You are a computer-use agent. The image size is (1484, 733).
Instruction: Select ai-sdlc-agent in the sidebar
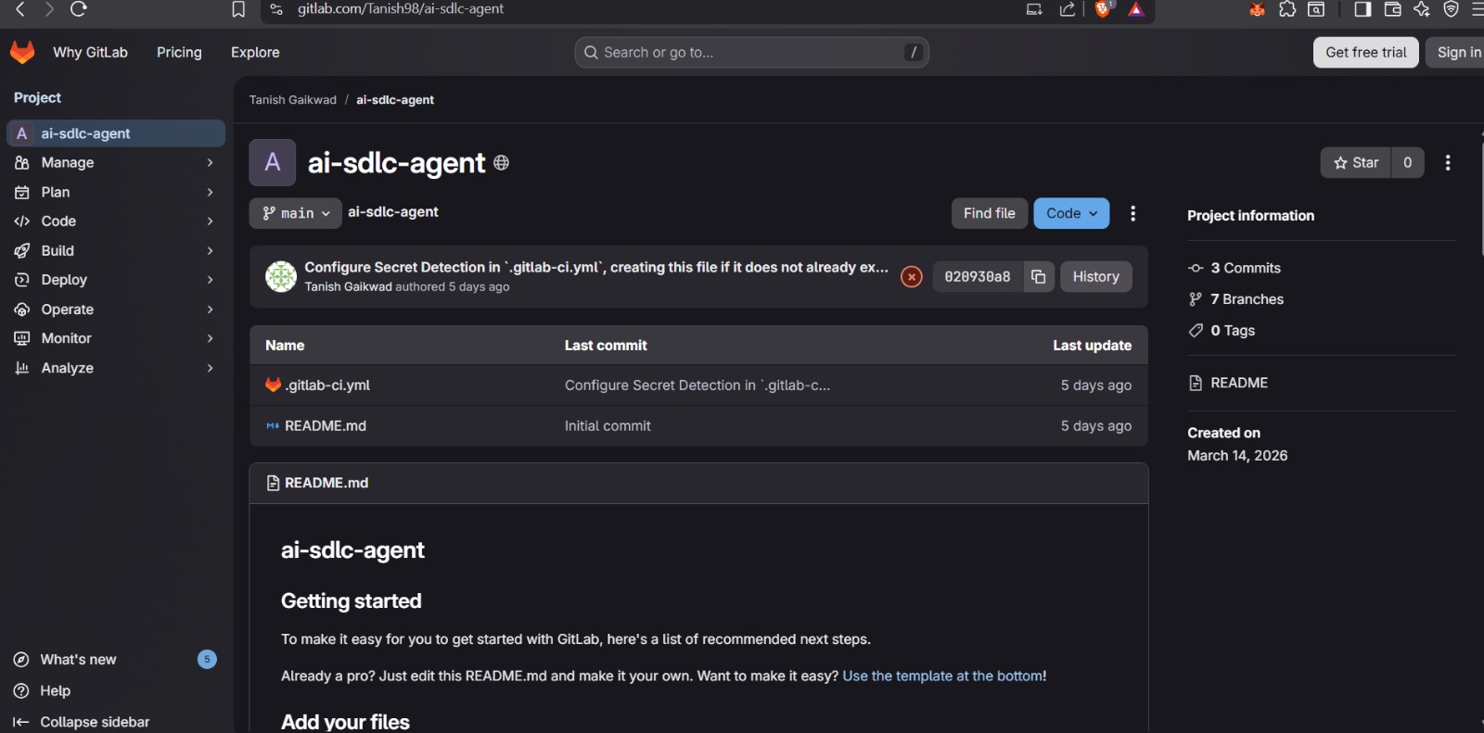coord(115,133)
